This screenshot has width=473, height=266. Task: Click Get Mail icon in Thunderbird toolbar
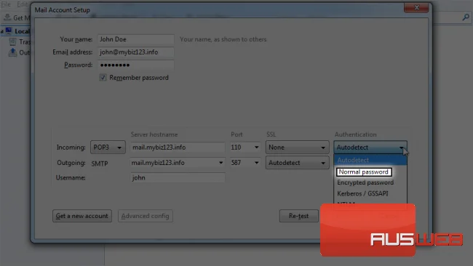point(7,17)
